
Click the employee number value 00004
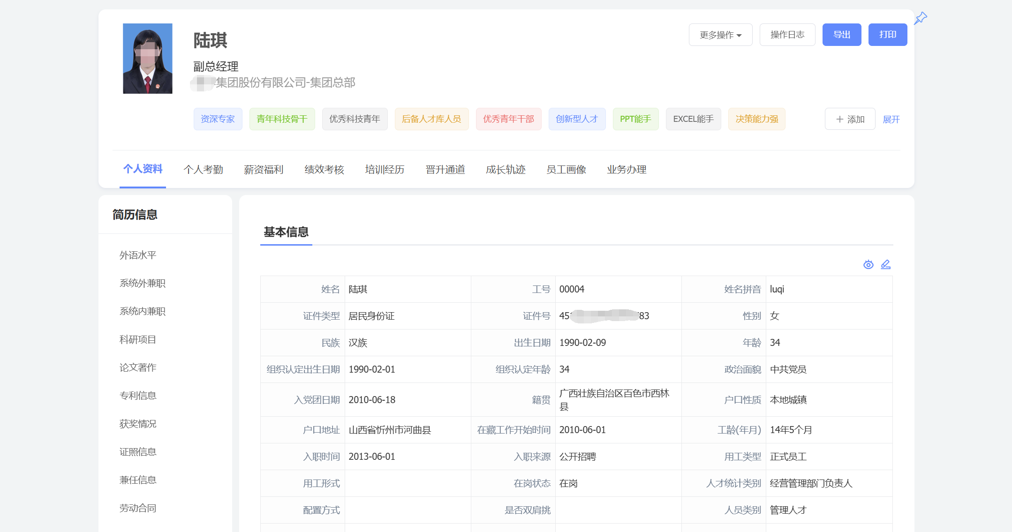572,289
